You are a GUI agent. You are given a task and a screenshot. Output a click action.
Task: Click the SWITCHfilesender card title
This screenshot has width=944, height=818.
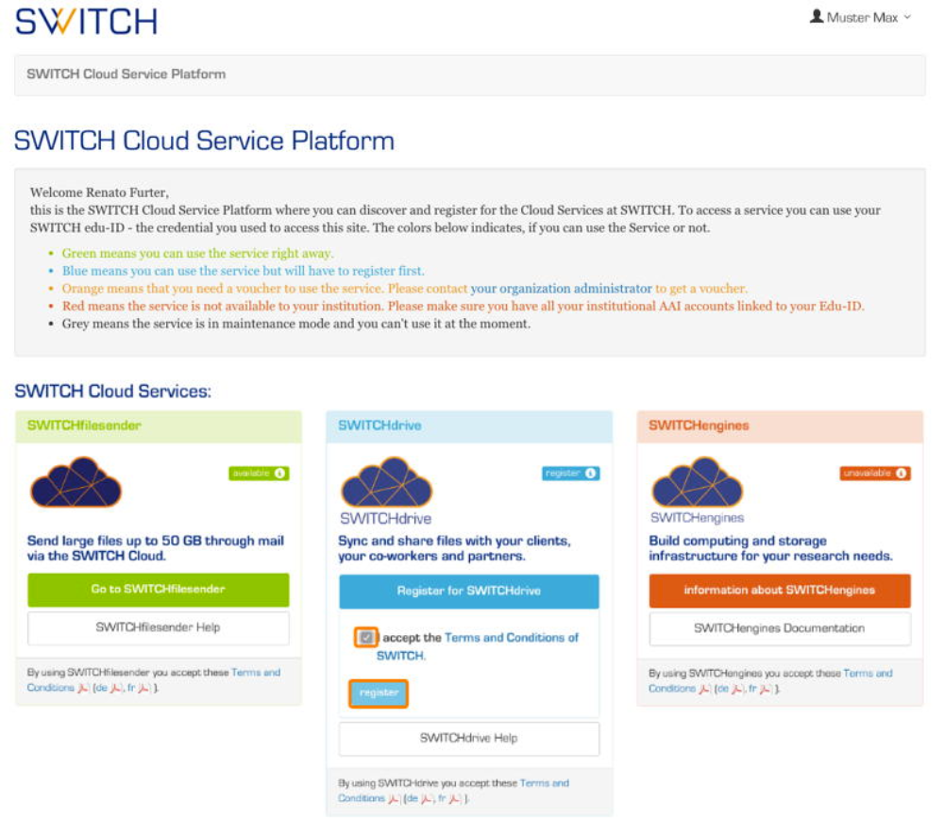click(84, 426)
